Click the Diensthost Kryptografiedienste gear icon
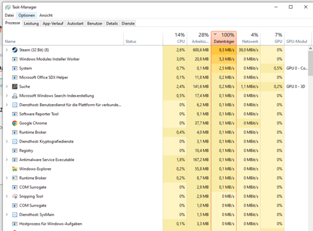313x231 pixels. (x=14, y=142)
